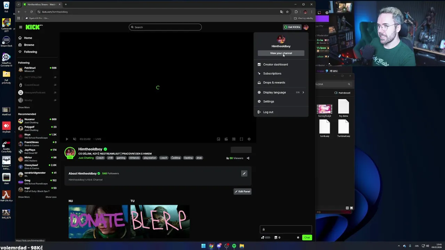
Task: Open File Explorer from taskbar
Action: click(242, 246)
